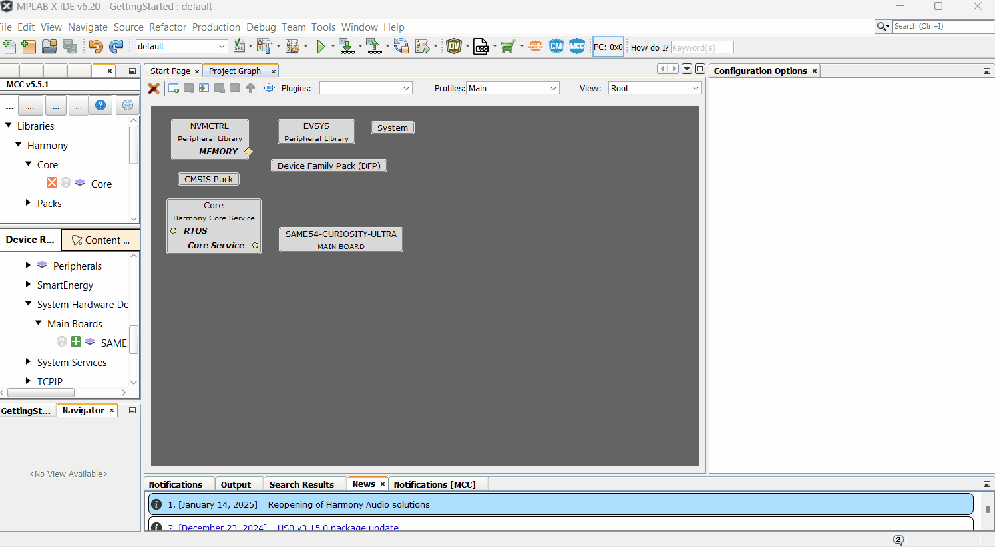Image resolution: width=995 pixels, height=547 pixels.
Task: Select the SAME54-CURIOSITY-ULTRA main board node
Action: (341, 240)
